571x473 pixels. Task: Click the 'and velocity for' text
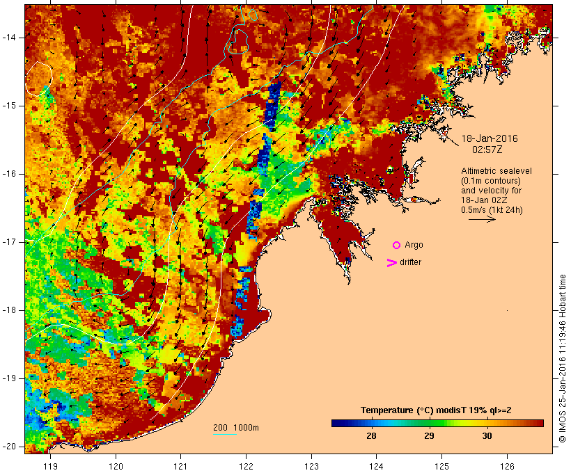pos(491,191)
